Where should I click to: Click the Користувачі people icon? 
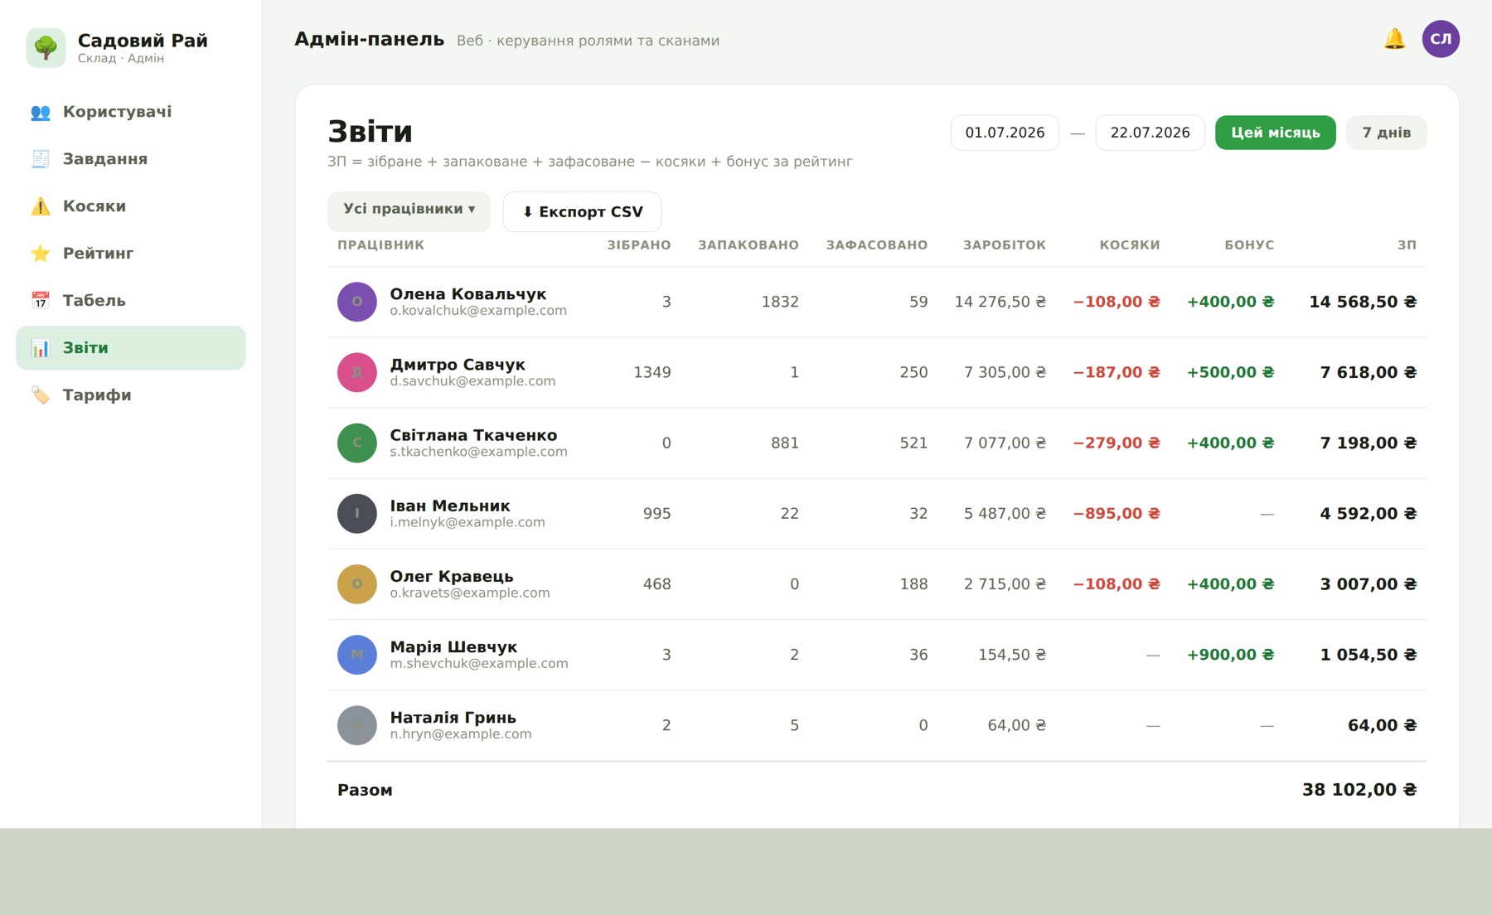(40, 112)
